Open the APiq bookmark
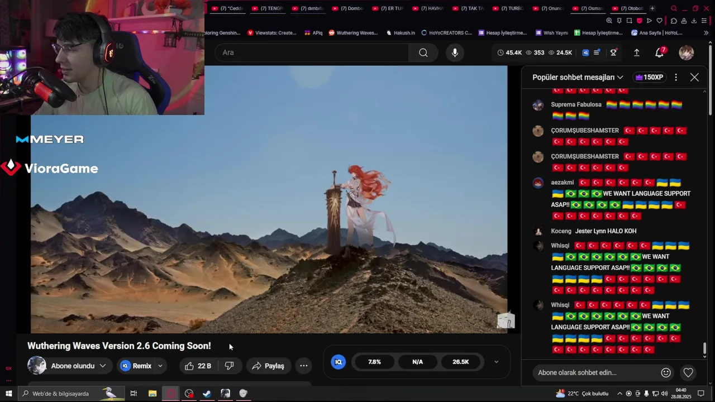The height and width of the screenshot is (402, 715). 313,33
